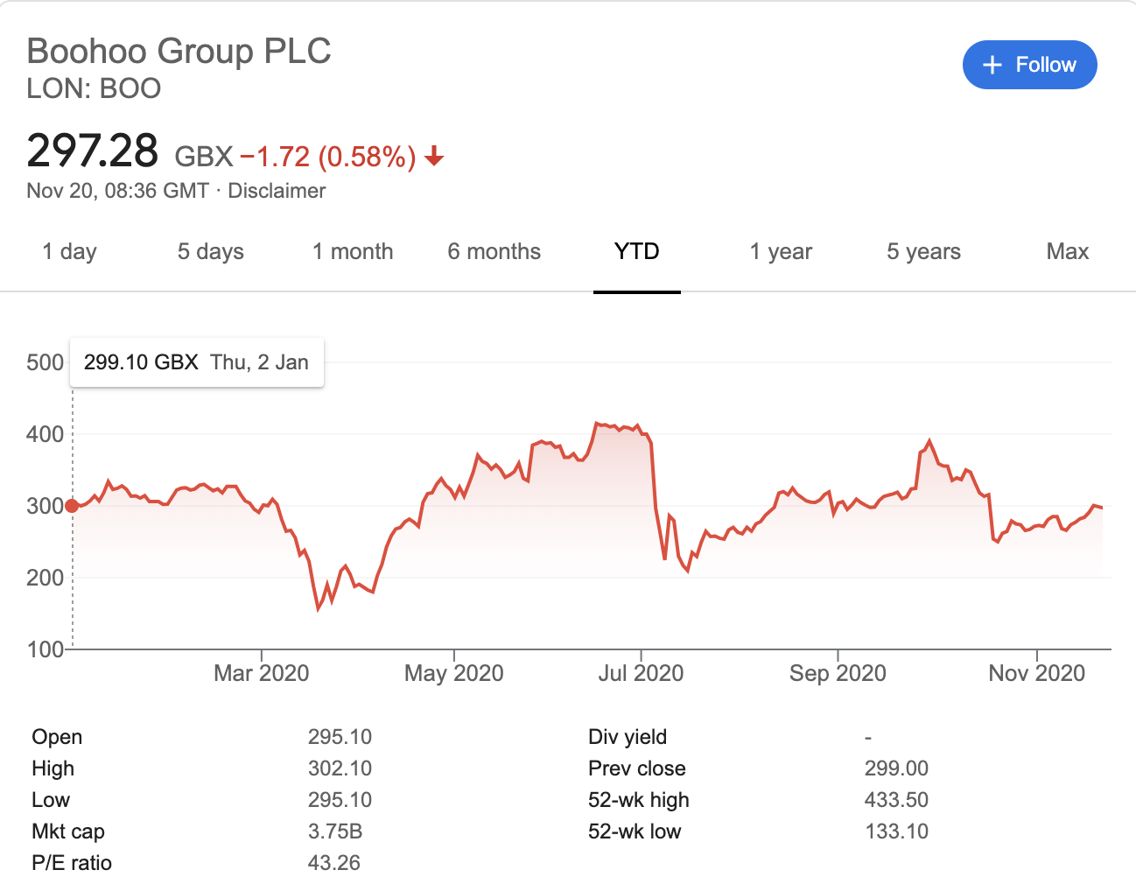This screenshot has width=1136, height=891.
Task: Switch to the 1 day tab
Action: 69,252
